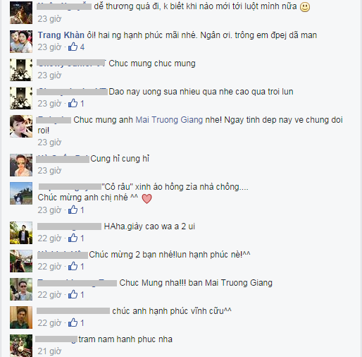Viewport: 362px width, 357px height.
Task: Click like count 4 on Trang Khàn's comment
Action: coord(82,47)
